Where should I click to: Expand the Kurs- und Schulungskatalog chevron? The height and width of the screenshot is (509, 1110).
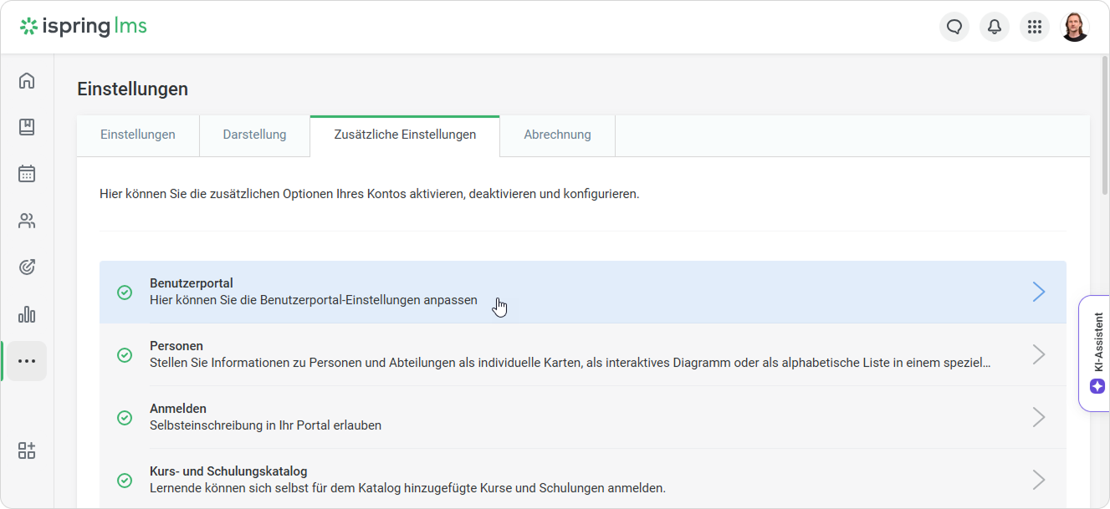1038,480
